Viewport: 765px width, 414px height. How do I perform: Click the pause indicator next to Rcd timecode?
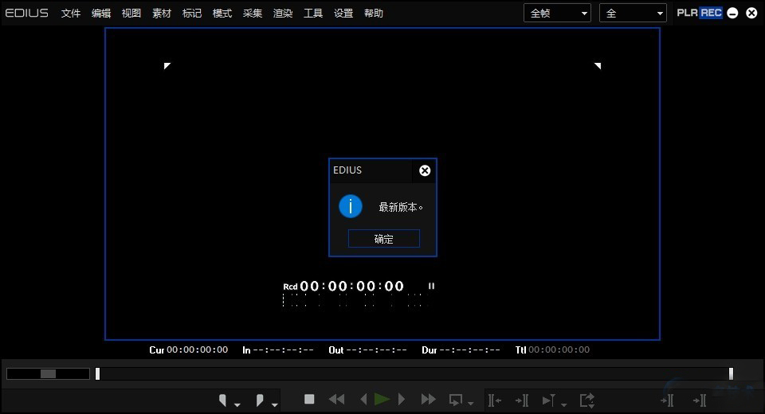[431, 286]
